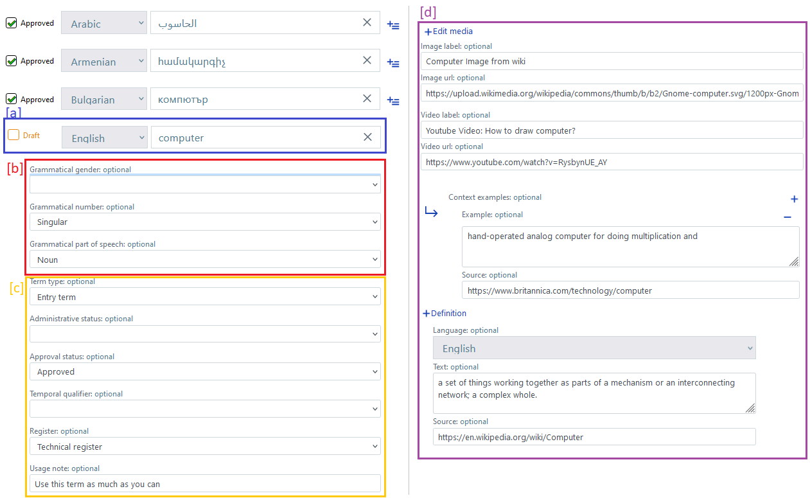Click the Video url input field
Screen dimensions: 810x498
(612, 162)
